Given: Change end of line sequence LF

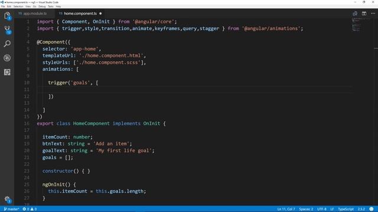Looking at the screenshot, I should [x=332, y=209].
